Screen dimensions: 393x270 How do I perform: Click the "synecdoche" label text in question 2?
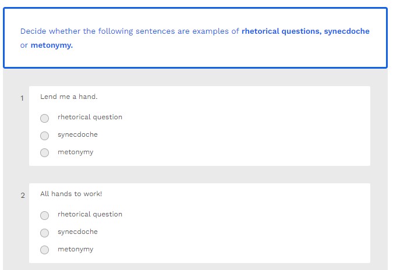[77, 232]
